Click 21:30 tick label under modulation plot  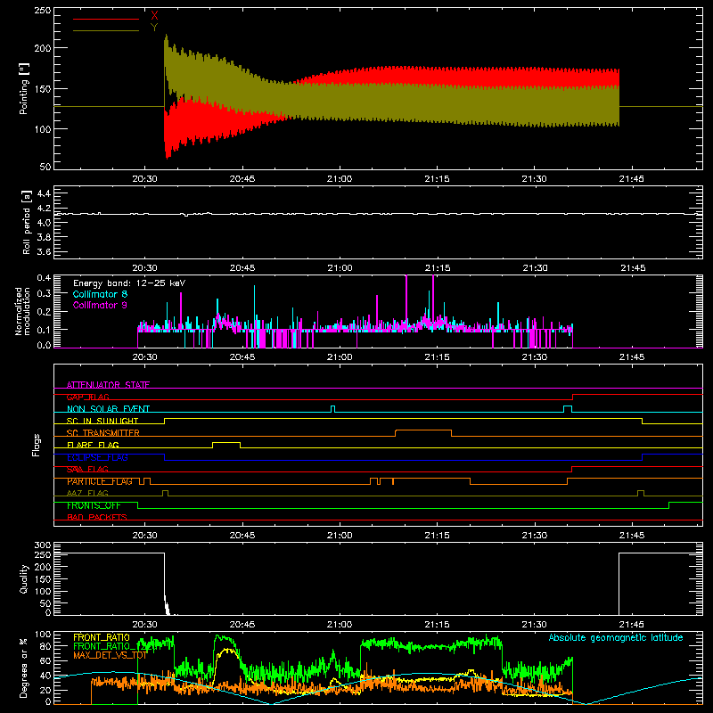(x=534, y=357)
